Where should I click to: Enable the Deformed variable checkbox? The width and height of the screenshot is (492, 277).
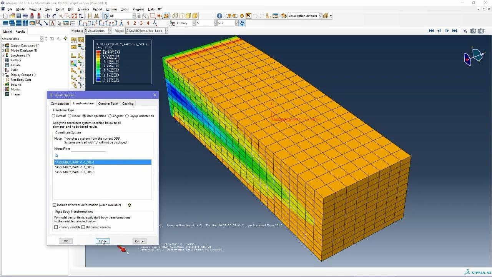click(x=83, y=227)
